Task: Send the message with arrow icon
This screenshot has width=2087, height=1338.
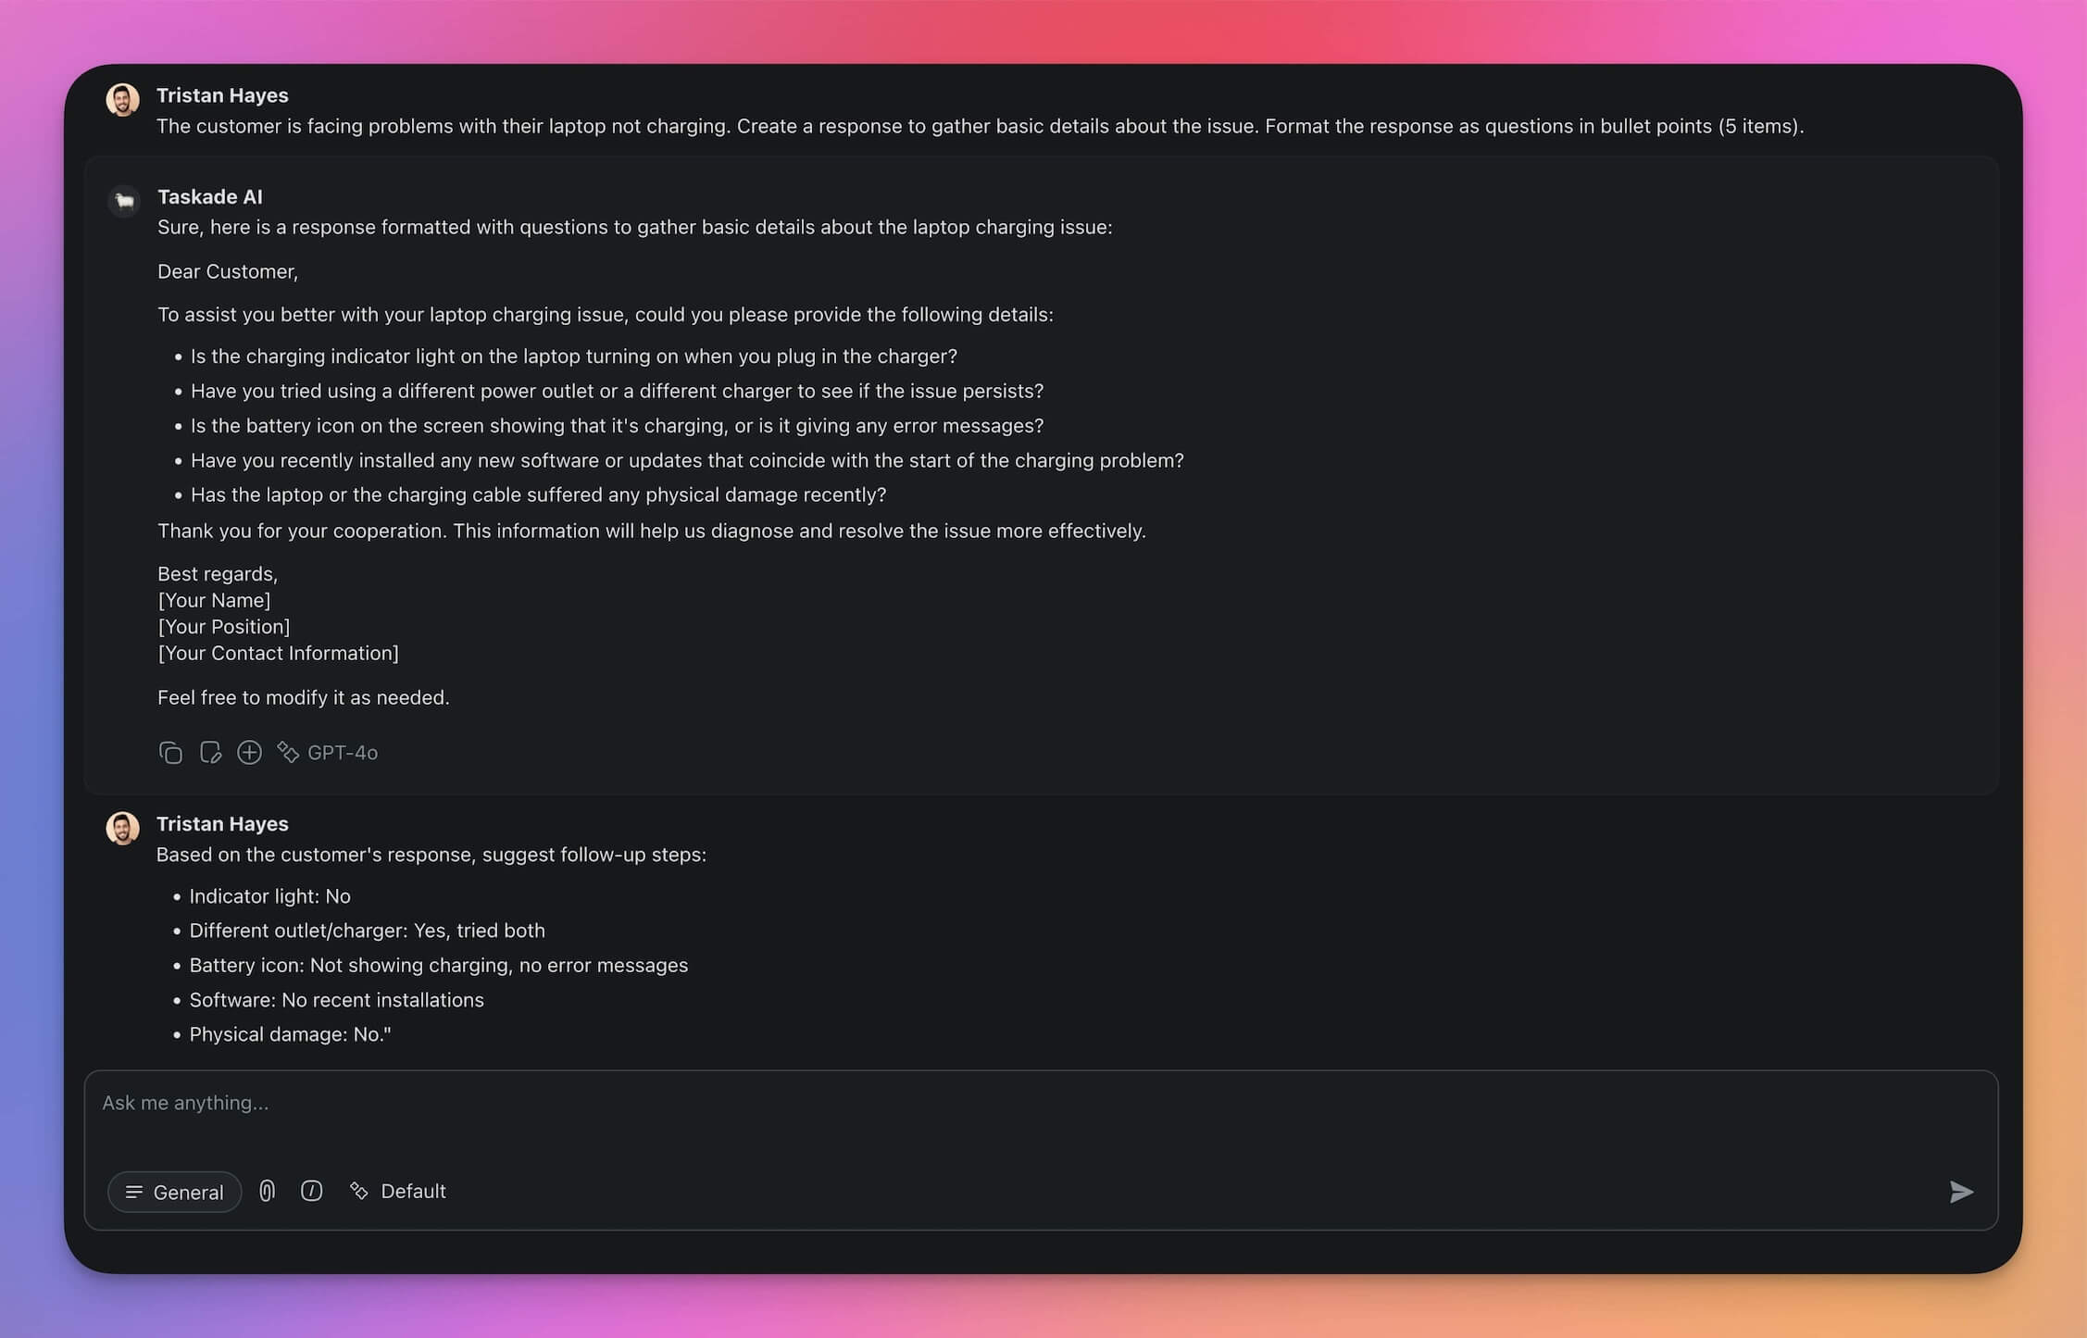Action: pos(1960,1192)
